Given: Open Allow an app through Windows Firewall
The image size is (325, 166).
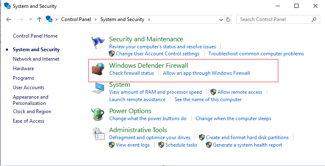Looking at the screenshot, I should pos(206,73).
